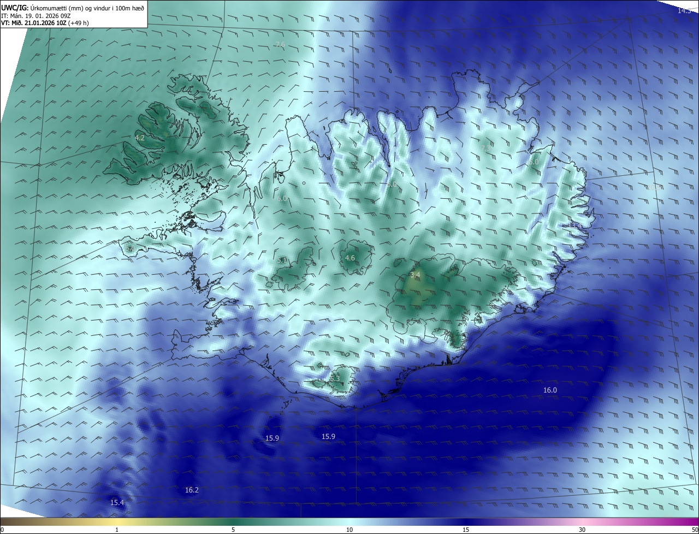This screenshot has width=699, height=534.
Task: Click the 16.2 value label over the ocean
Action: click(x=192, y=490)
